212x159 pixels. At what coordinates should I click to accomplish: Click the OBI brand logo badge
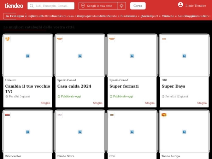pyautogui.click(x=164, y=39)
